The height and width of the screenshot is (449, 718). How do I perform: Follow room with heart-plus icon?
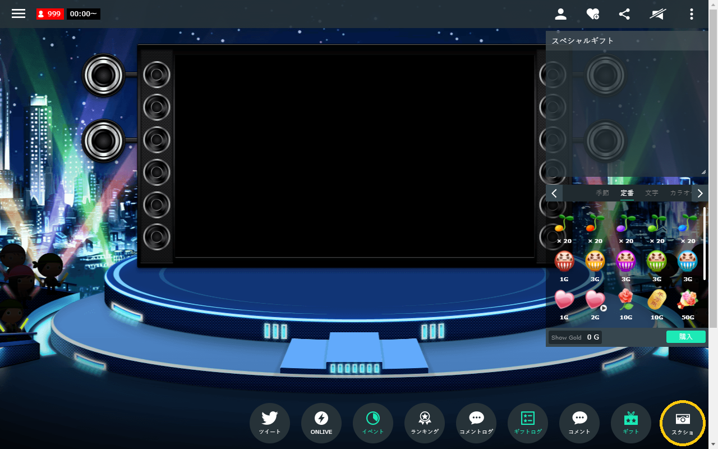pyautogui.click(x=593, y=14)
